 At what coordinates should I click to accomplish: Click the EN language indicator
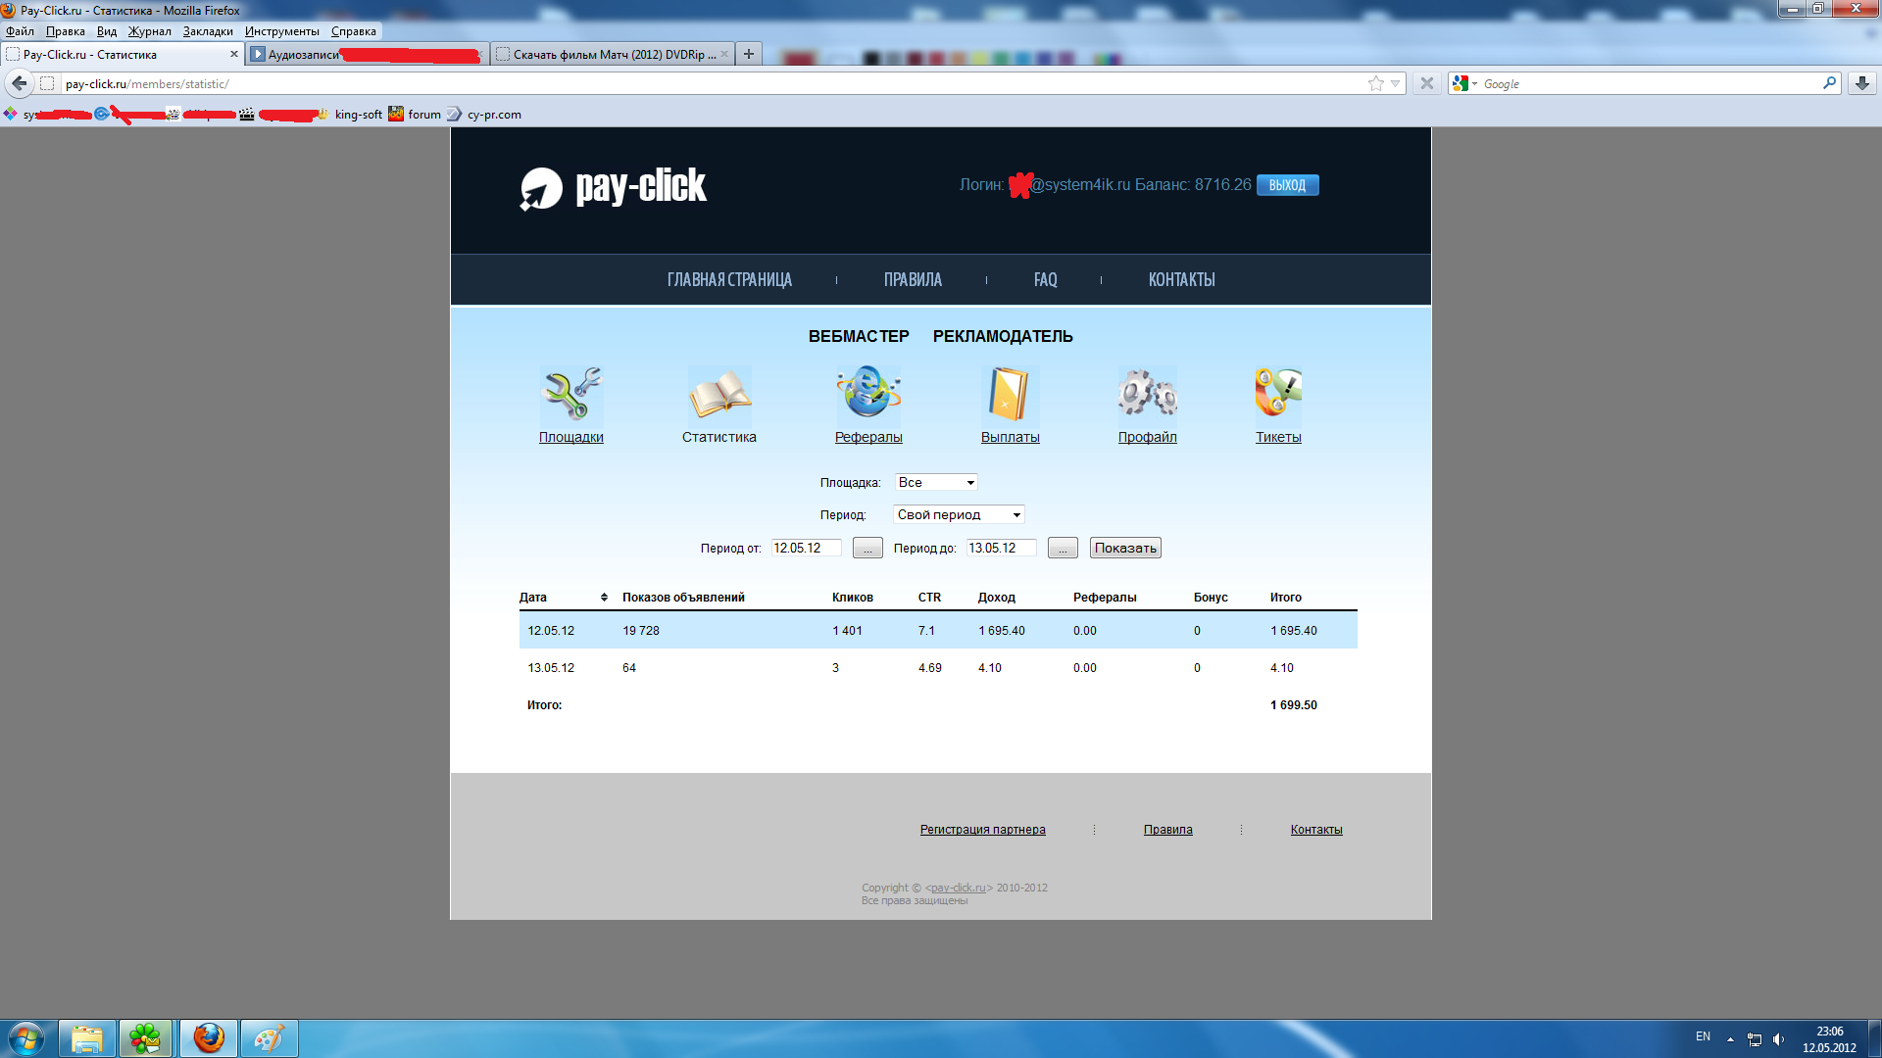click(x=1703, y=1036)
